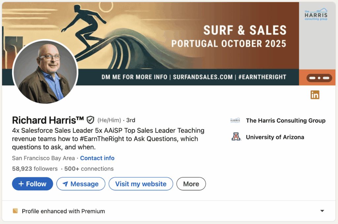338x224 pixels.
Task: Click the gold Premium icon
Action: [15, 211]
